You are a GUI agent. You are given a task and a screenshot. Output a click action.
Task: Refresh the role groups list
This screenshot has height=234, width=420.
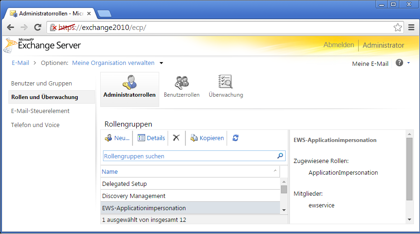[236, 138]
